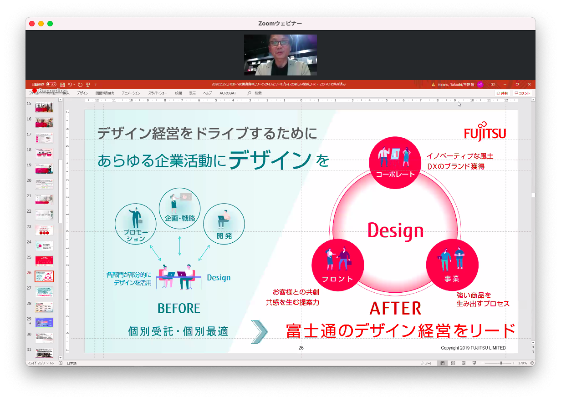
Task: Click the Start From Beginning presentation icon
Action: click(x=88, y=85)
